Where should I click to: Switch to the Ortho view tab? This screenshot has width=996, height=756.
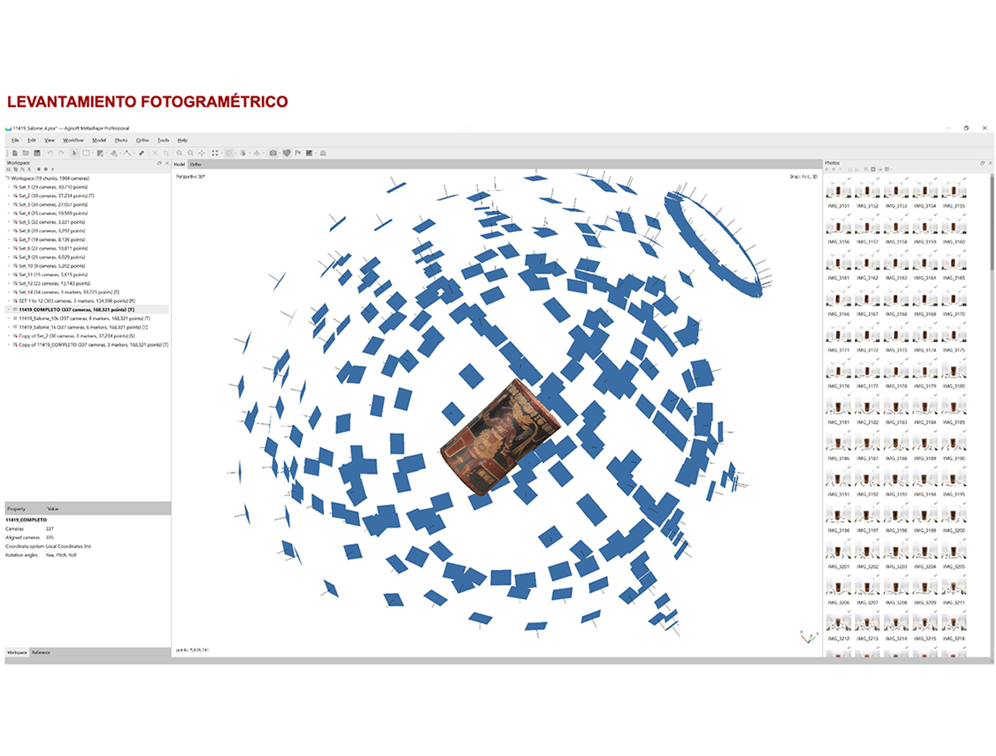[x=195, y=165]
